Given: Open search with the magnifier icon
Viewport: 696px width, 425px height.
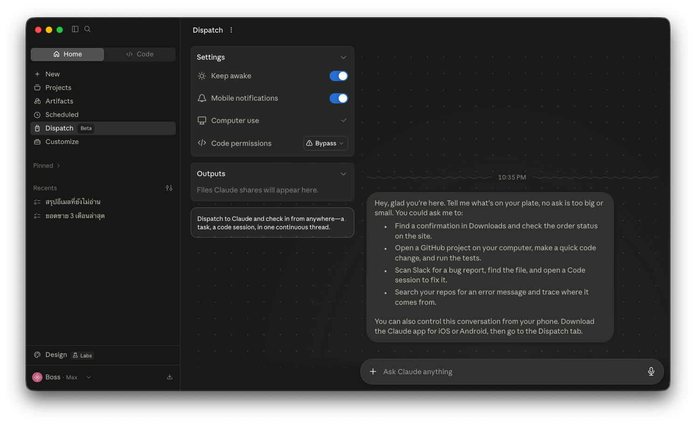Looking at the screenshot, I should (x=87, y=29).
